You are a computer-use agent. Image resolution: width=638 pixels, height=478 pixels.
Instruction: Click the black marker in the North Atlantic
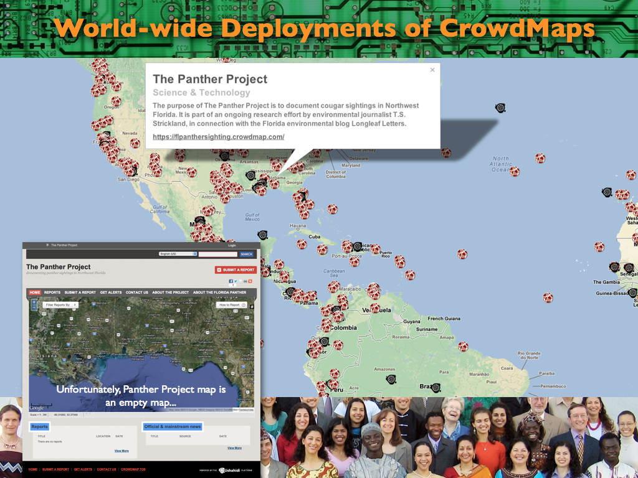(x=500, y=108)
